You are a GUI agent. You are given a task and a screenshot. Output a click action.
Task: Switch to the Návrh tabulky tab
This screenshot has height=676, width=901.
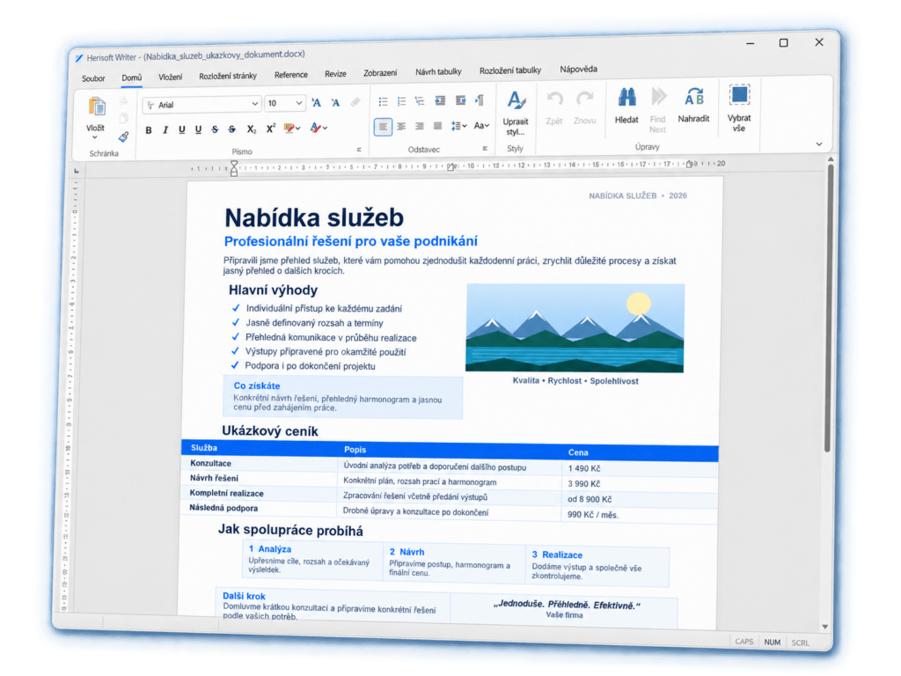(x=438, y=72)
